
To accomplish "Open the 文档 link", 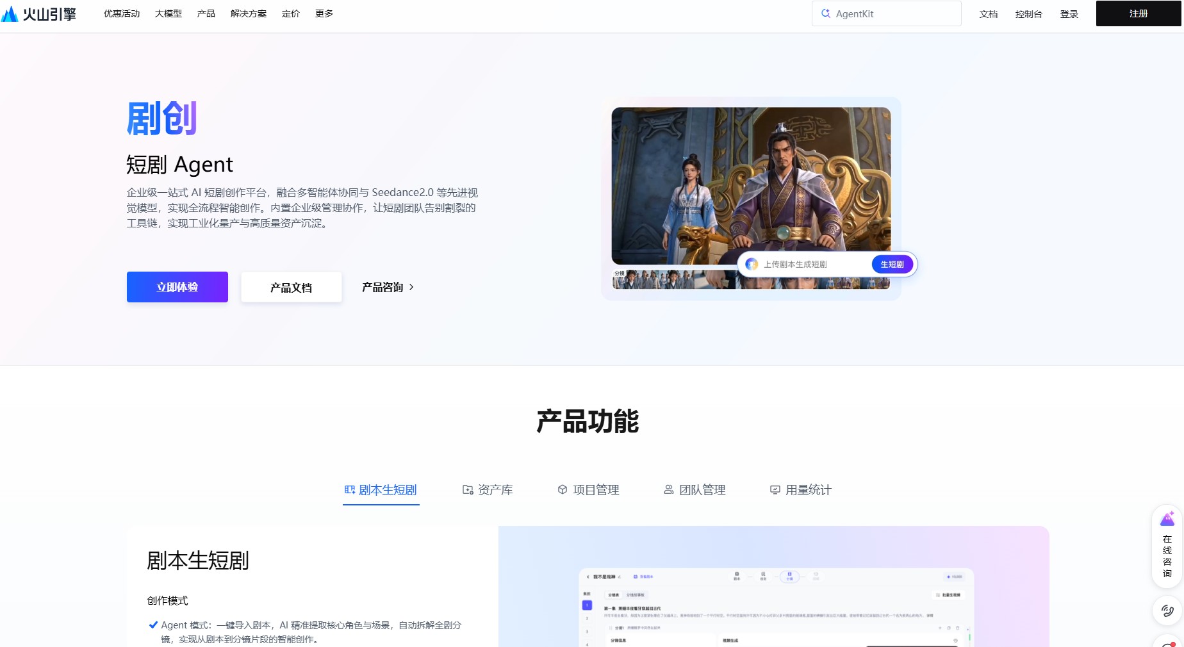I will point(989,14).
